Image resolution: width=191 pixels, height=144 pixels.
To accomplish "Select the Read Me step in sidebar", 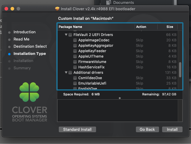I will 21,39.
